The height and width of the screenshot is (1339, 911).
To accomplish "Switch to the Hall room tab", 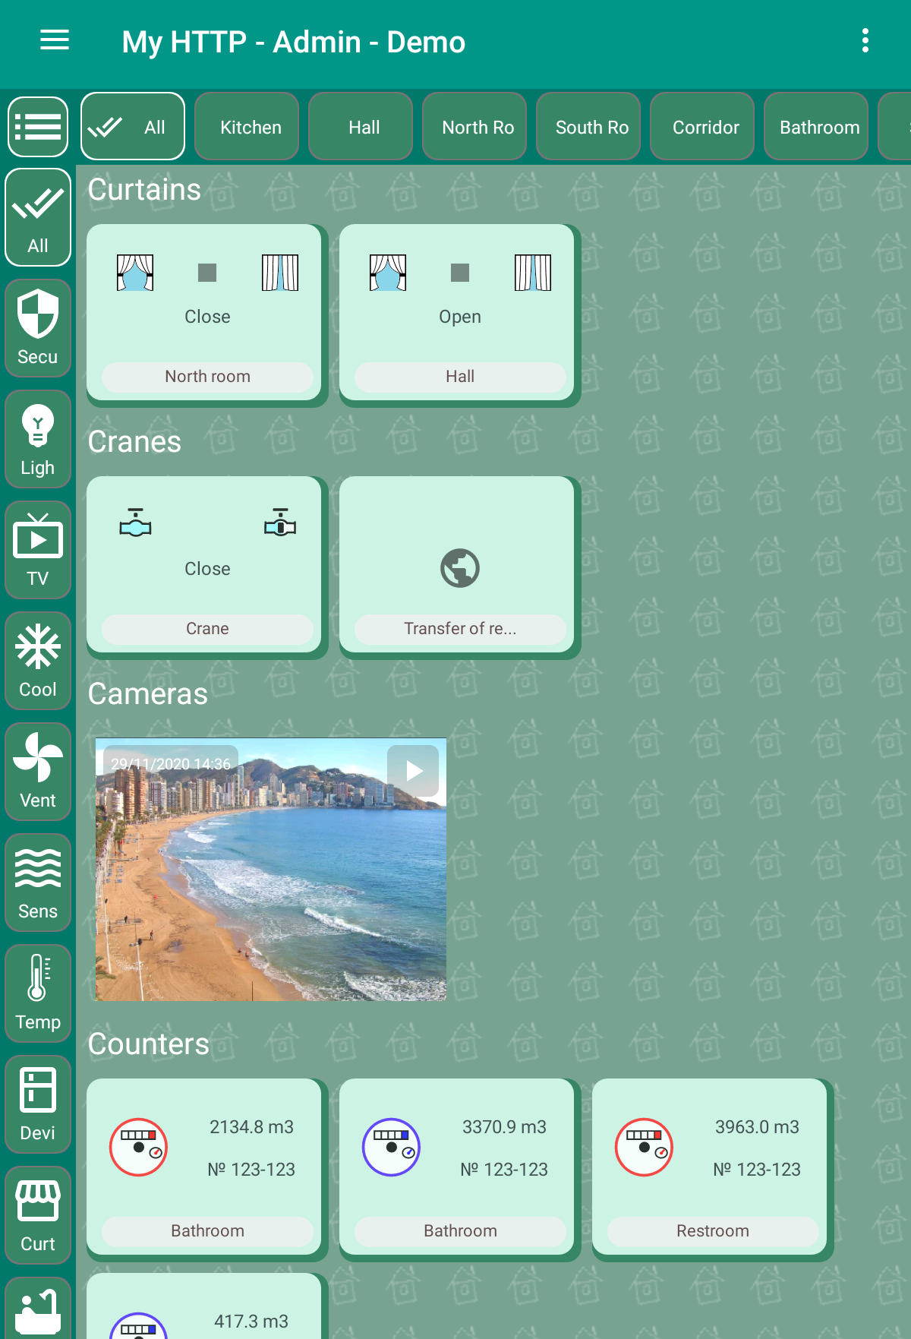I will 361,127.
